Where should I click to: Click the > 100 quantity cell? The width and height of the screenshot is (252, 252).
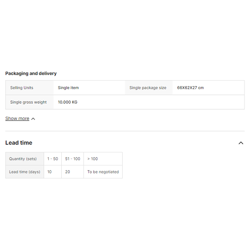93,159
